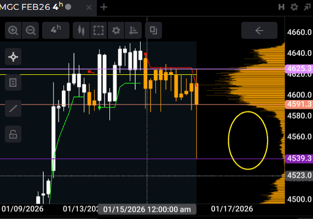The width and height of the screenshot is (313, 219).
Task: Click the red marker at stop line start
Action: point(146,54)
